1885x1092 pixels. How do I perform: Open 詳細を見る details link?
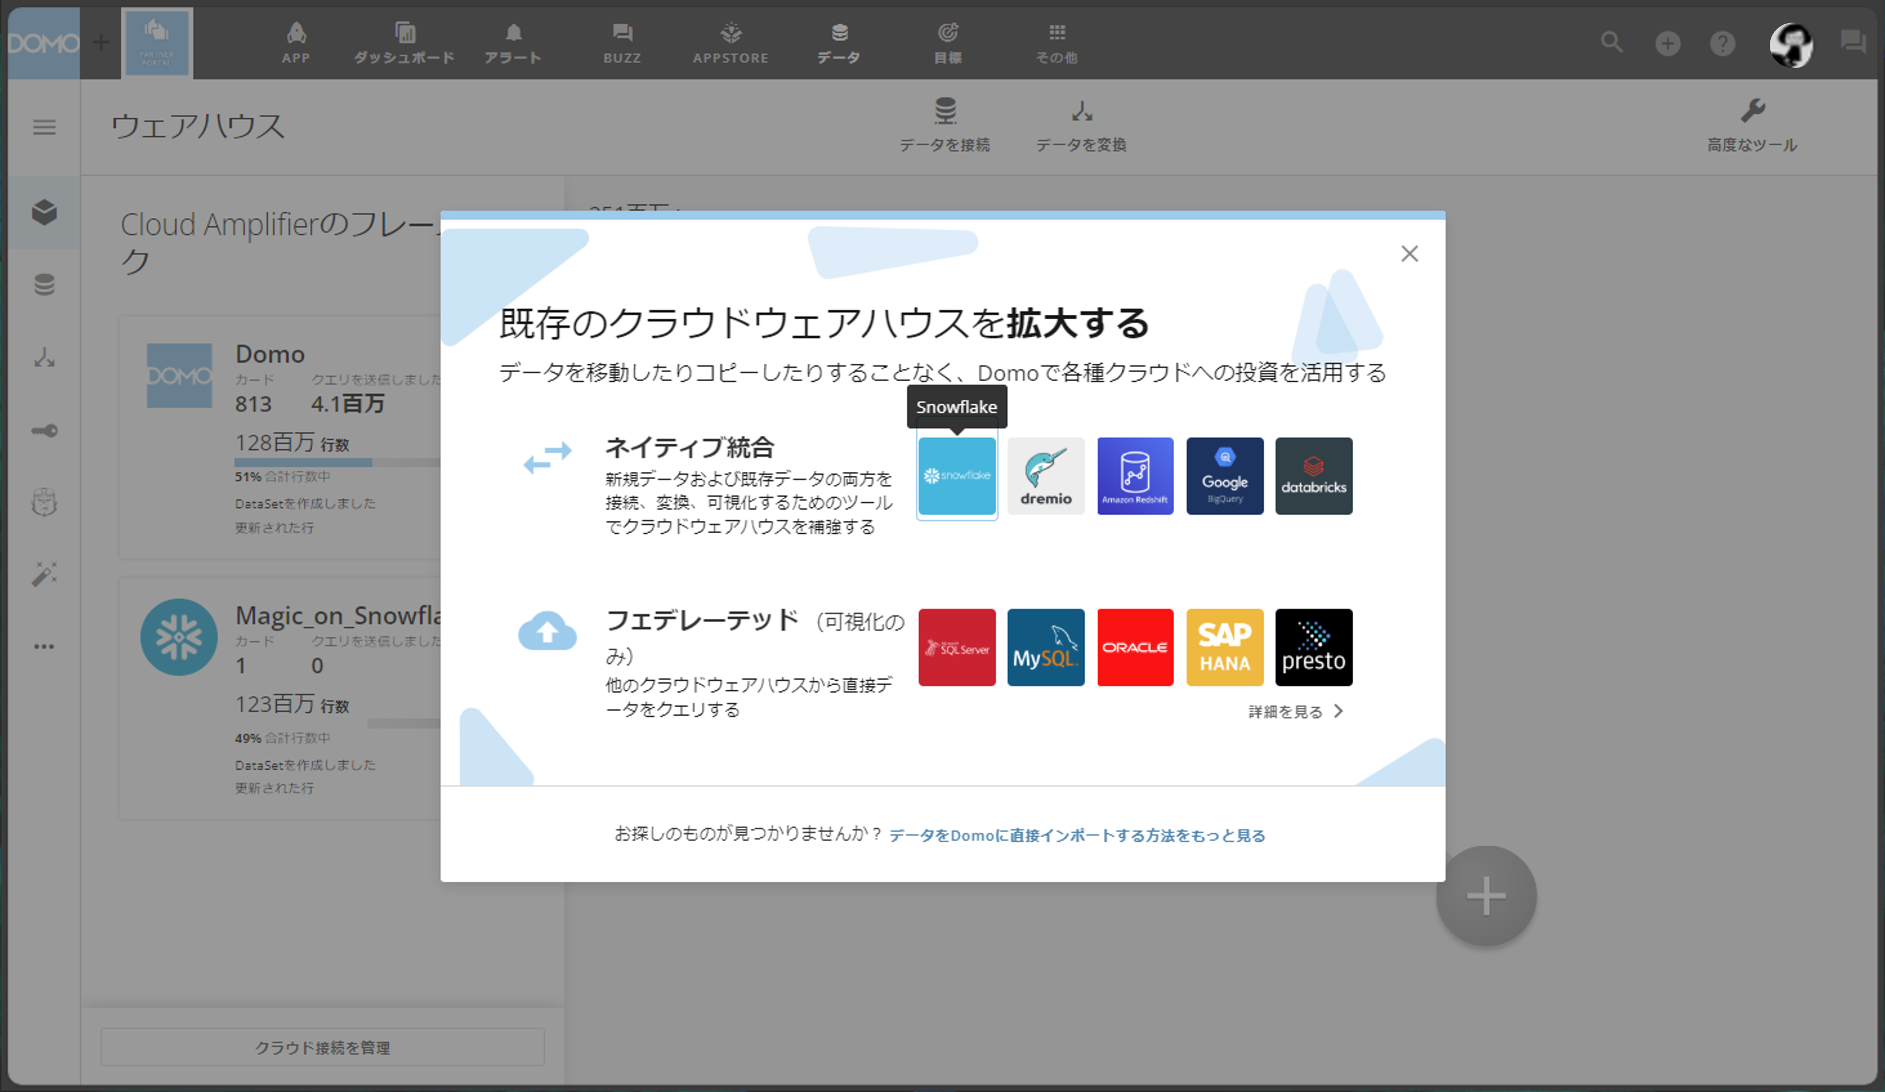1295,711
